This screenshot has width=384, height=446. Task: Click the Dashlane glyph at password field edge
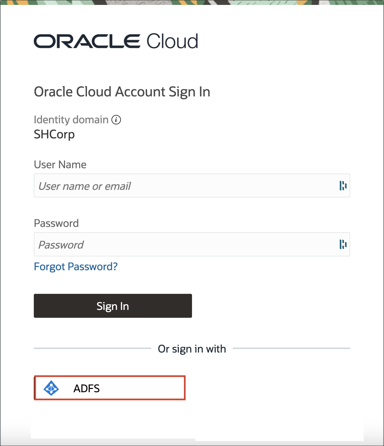coord(343,244)
